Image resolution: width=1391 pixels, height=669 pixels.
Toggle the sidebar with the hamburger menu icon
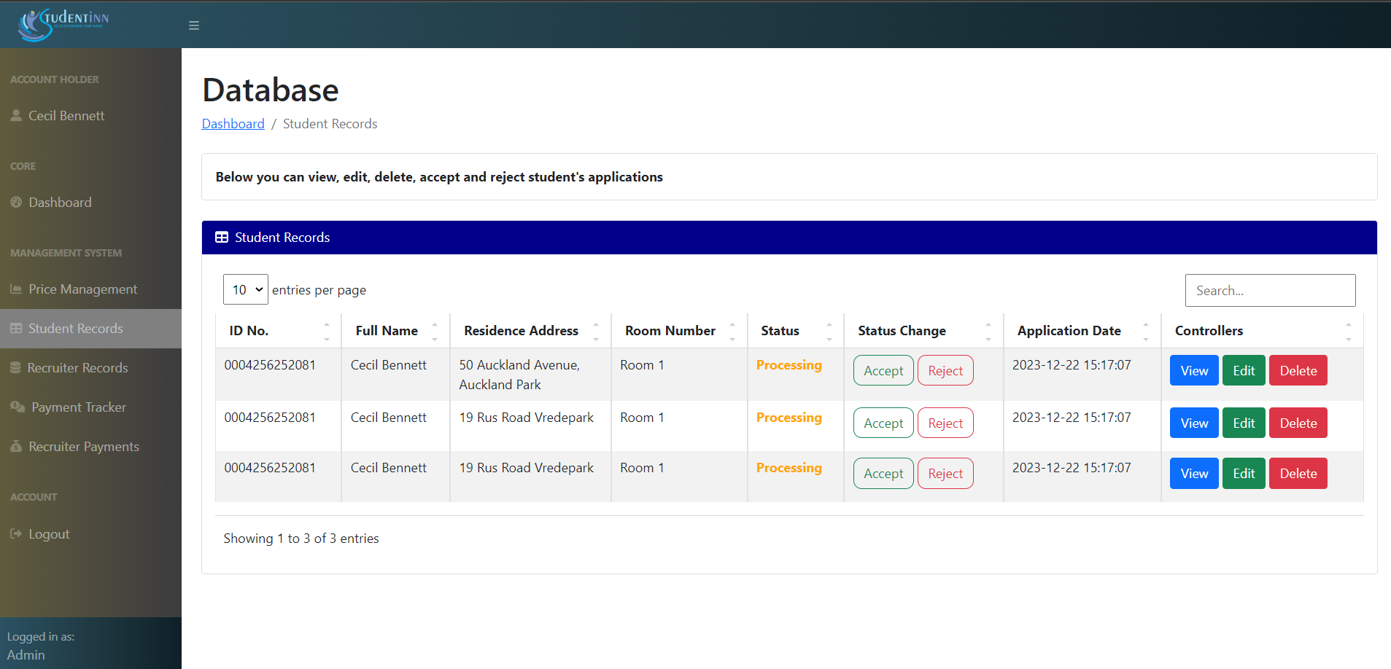pos(194,26)
